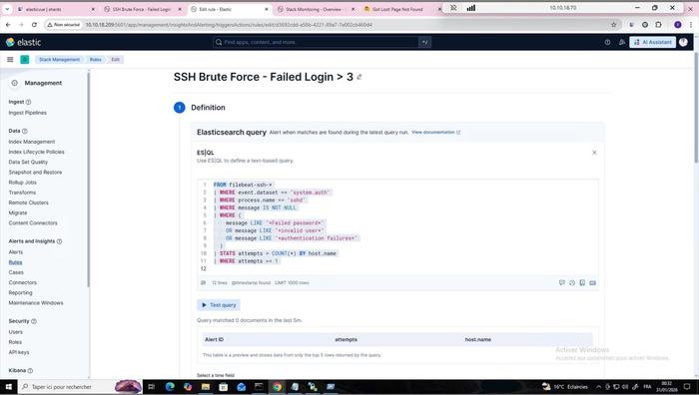The image size is (699, 395).
Task: Open Microsoft Edge from the taskbar
Action: [x=170, y=387]
